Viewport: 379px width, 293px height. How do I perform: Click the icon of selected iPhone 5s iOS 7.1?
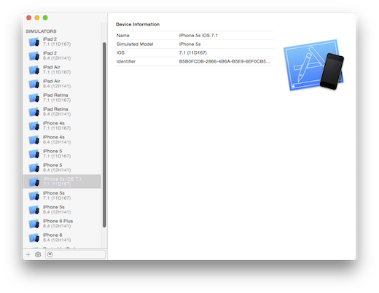(x=34, y=181)
